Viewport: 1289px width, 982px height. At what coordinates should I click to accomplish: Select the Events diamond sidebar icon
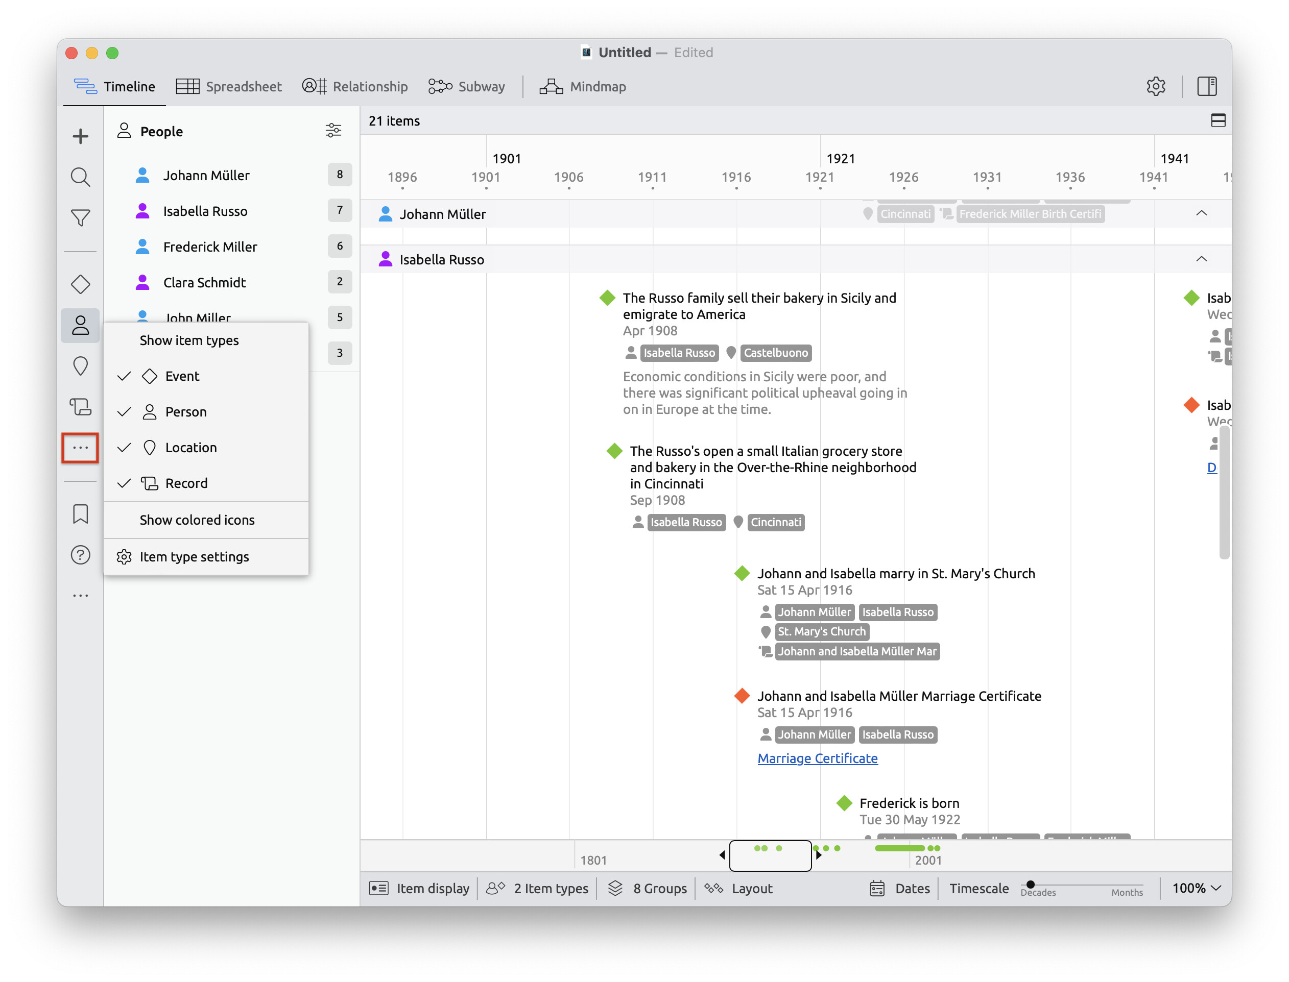(x=80, y=285)
